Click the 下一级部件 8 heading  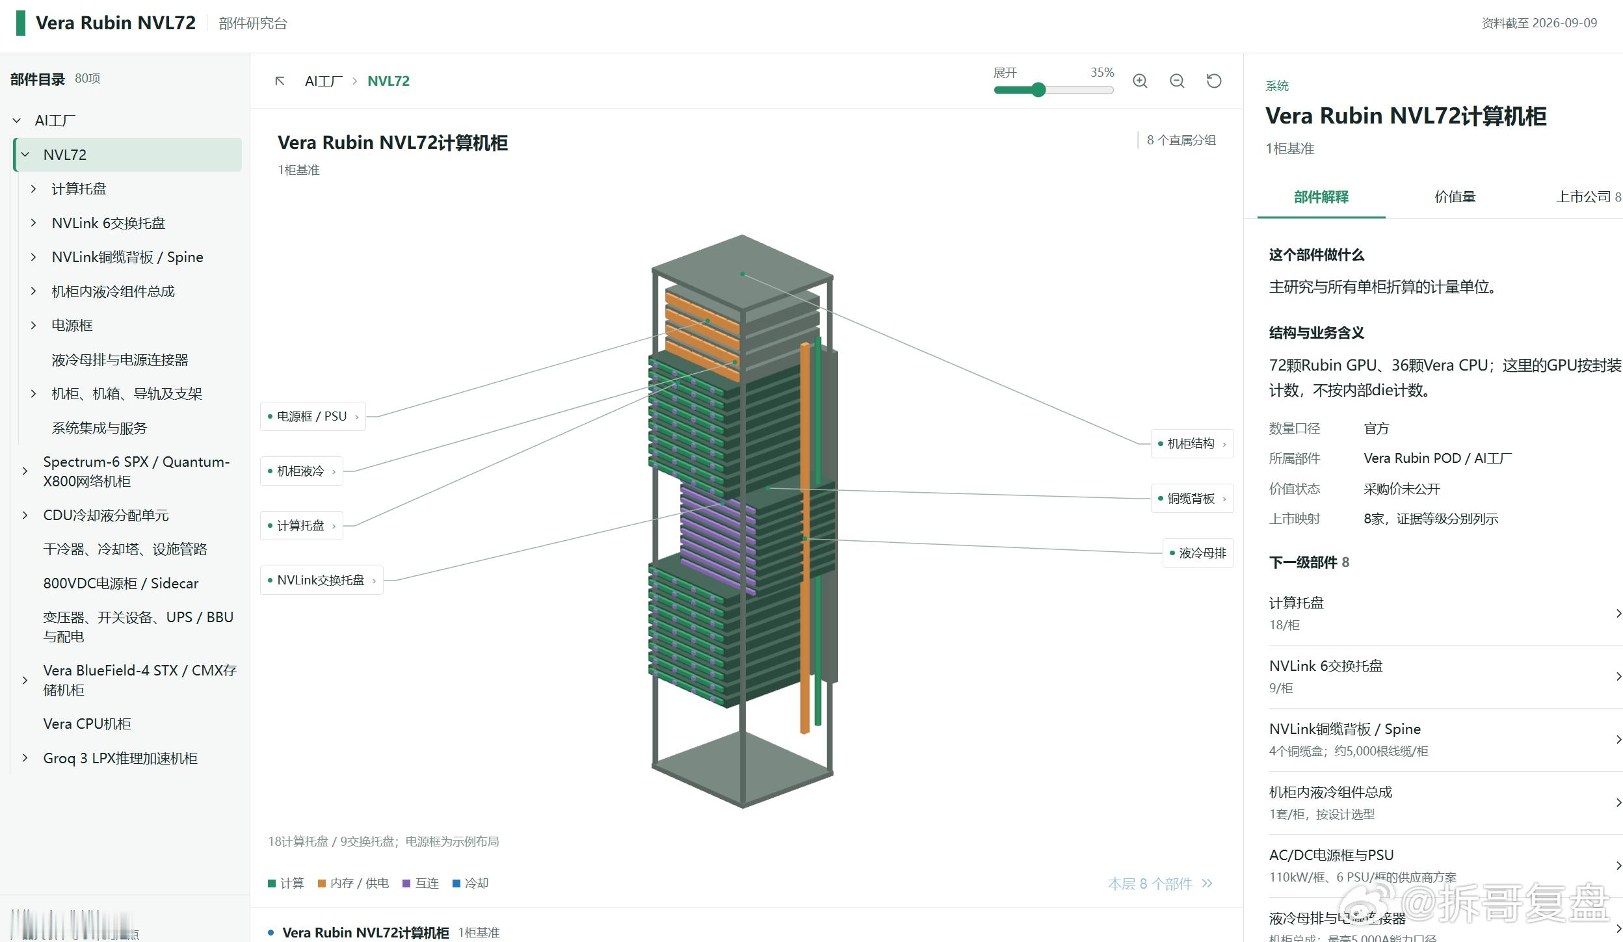point(1309,562)
